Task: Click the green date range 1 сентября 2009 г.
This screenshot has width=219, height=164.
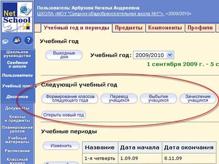Action: pyautogui.click(x=183, y=64)
